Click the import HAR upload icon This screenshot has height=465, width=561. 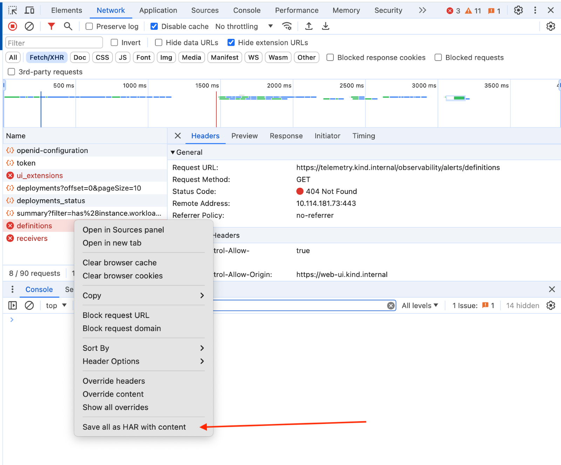[x=309, y=26]
